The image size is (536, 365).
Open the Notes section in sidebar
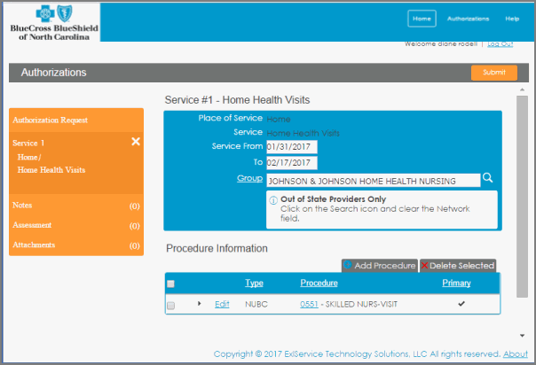point(23,206)
